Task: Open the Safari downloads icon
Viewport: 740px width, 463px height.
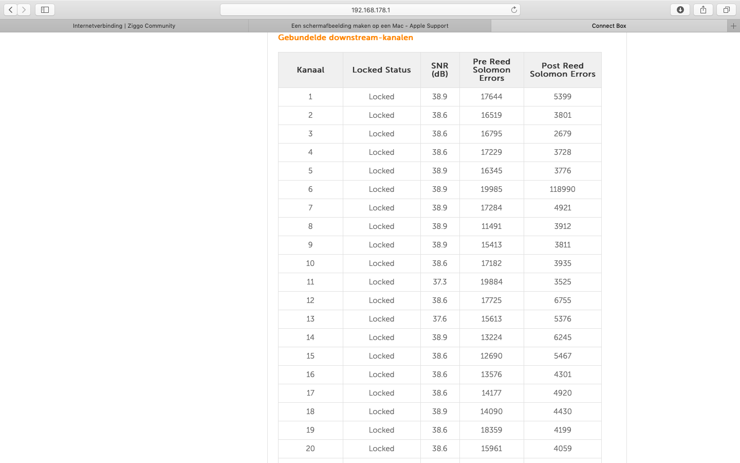Action: click(x=680, y=10)
